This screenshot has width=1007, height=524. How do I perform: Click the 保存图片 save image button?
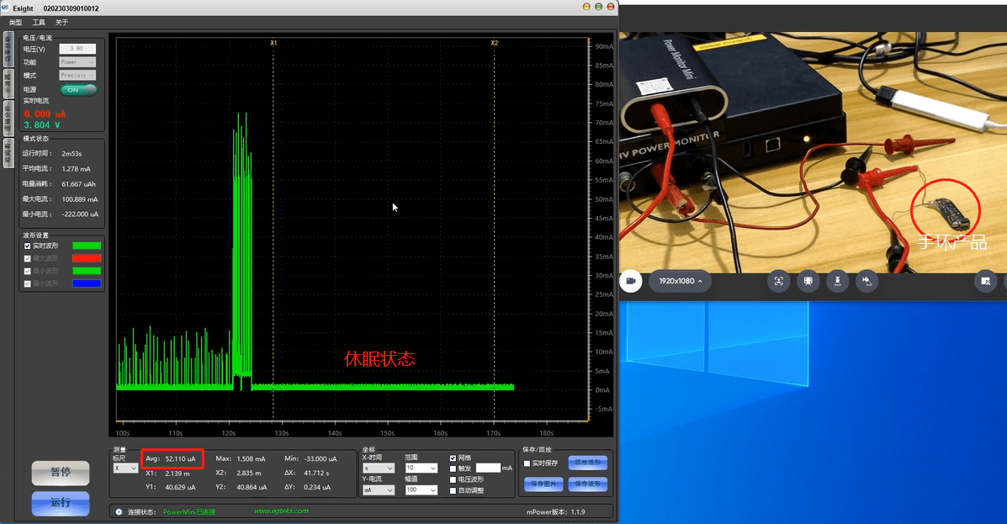point(545,485)
